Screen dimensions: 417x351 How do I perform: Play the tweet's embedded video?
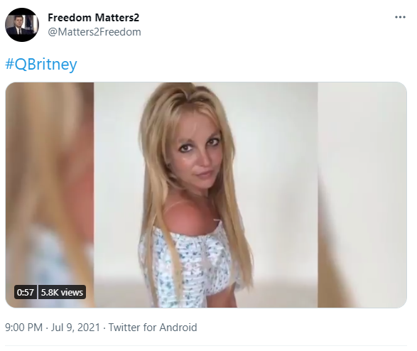coord(206,195)
